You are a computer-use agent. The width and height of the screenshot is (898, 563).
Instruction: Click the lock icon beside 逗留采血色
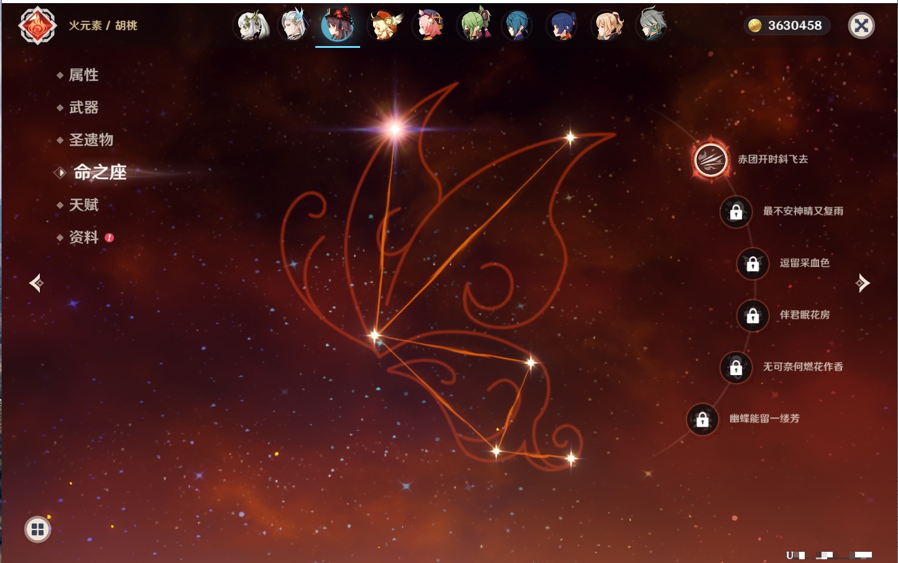tap(753, 264)
